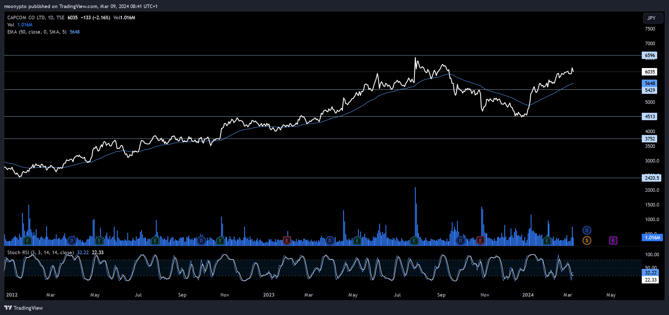Open the D dividend marker near late March 2023
Screen dimensions: 669x315
coord(330,241)
